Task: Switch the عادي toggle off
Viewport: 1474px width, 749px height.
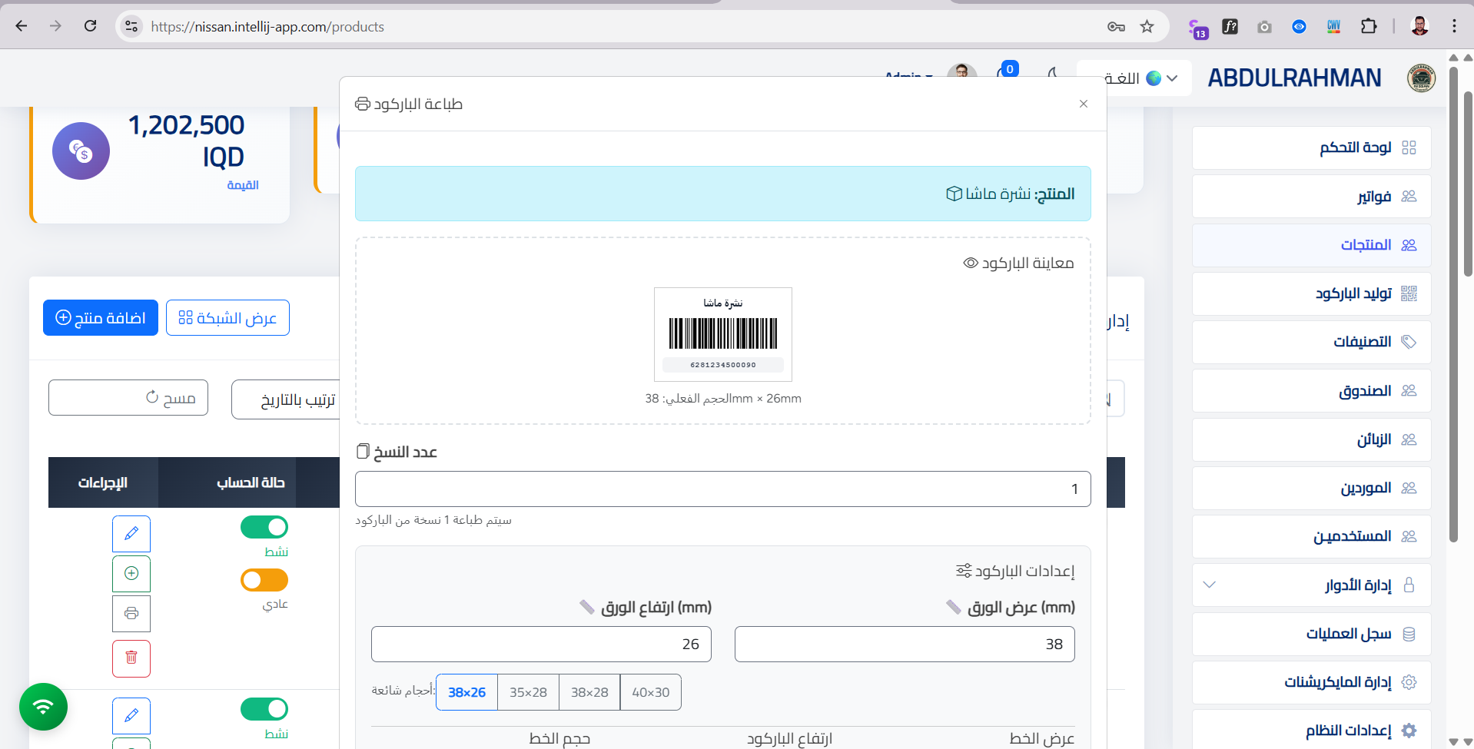Action: (x=264, y=579)
